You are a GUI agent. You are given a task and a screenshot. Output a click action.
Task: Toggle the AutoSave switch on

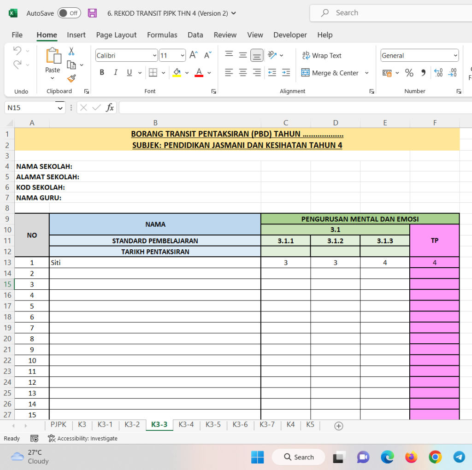pos(69,13)
